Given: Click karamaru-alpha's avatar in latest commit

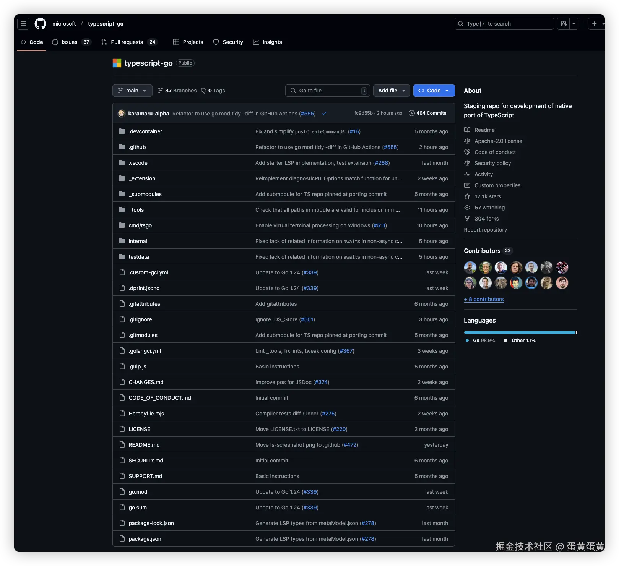Looking at the screenshot, I should [x=122, y=114].
